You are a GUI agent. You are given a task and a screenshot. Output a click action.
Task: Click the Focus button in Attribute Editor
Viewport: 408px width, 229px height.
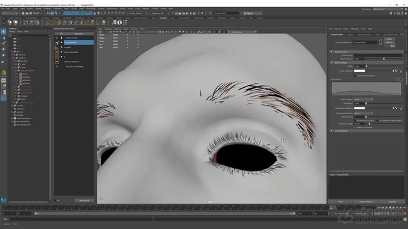(390, 39)
